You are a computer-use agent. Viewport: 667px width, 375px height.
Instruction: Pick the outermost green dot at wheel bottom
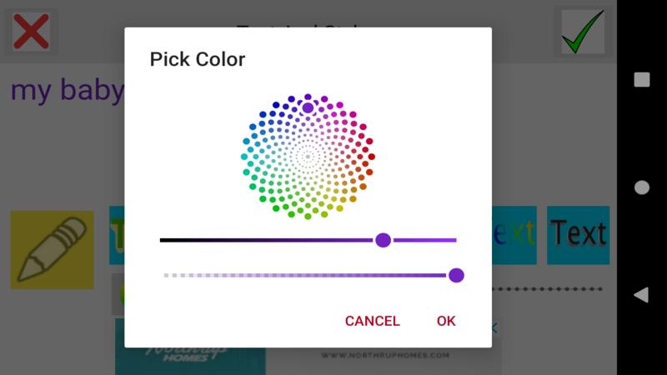(x=308, y=217)
